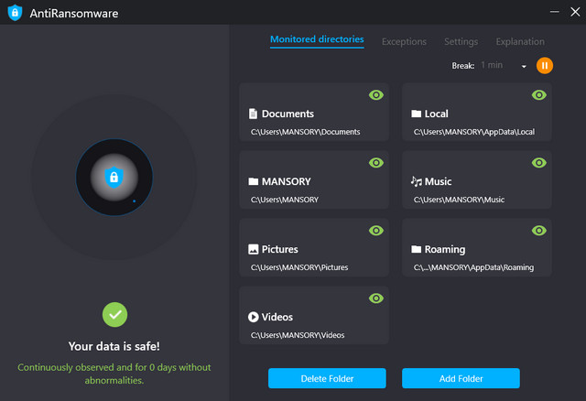This screenshot has height=401, width=586.
Task: Click the Pictures image icon
Action: tap(253, 249)
